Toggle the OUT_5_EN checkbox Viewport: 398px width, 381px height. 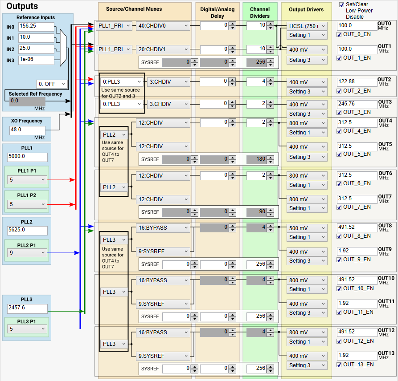click(x=340, y=154)
